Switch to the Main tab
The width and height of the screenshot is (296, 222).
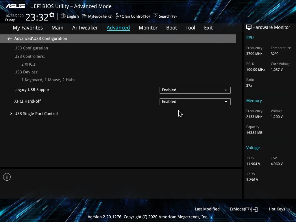tap(58, 28)
